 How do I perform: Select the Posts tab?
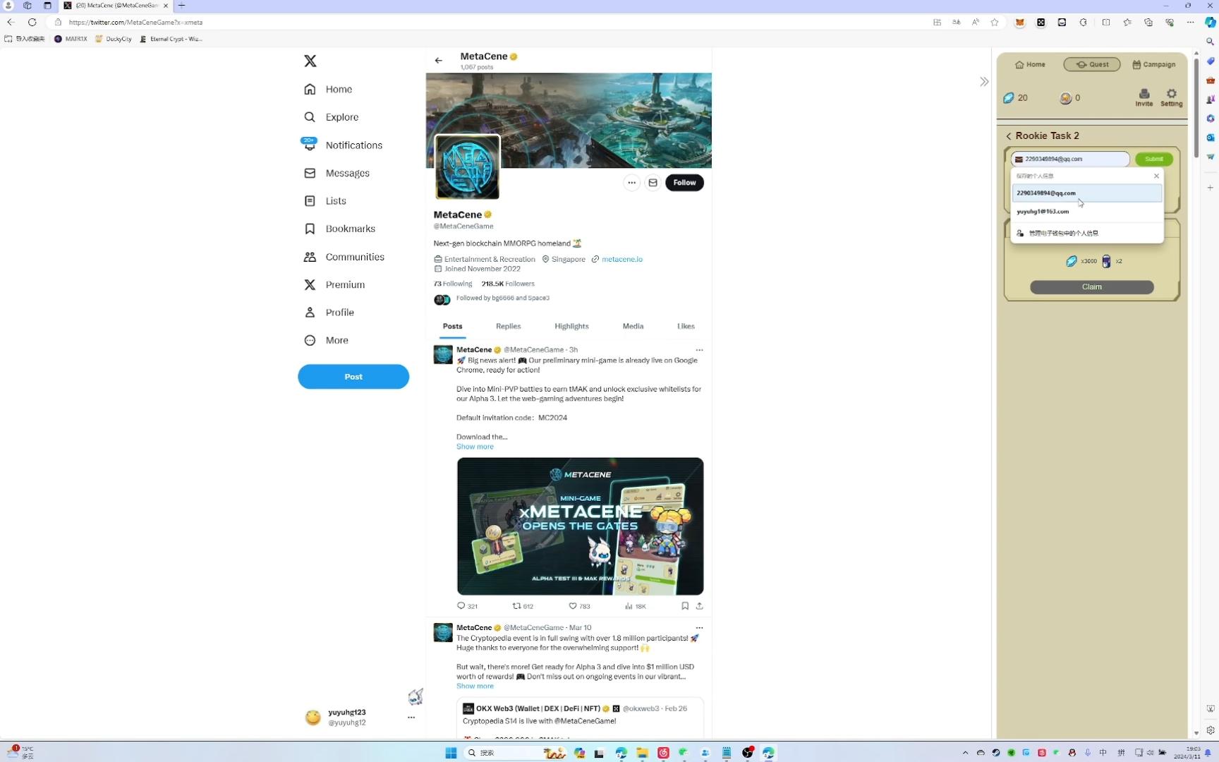(x=452, y=326)
